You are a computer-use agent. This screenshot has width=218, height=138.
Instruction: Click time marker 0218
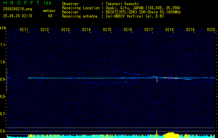(x=169, y=30)
